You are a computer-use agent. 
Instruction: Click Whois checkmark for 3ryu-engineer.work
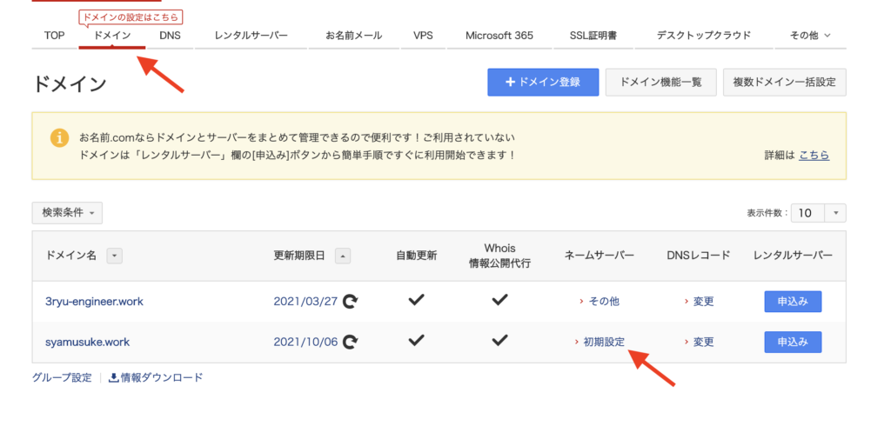pyautogui.click(x=499, y=300)
